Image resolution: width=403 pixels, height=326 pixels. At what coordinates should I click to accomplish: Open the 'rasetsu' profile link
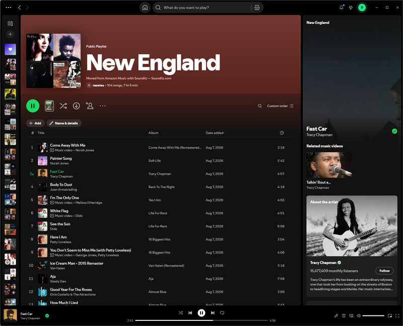tap(98, 85)
